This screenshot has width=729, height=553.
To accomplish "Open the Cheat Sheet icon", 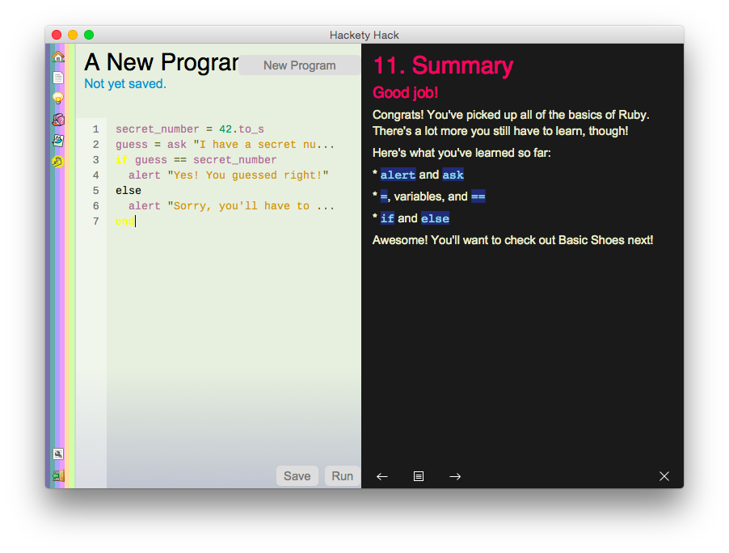I will coord(58,141).
